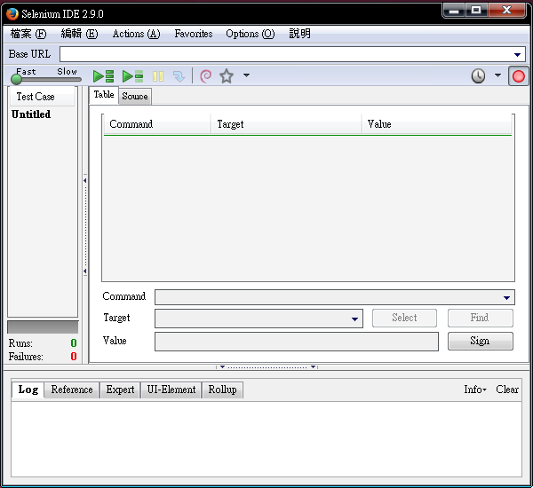Viewport: 533px width, 488px height.
Task: Click the Fast/Slow speed slider knob
Action: coord(16,79)
